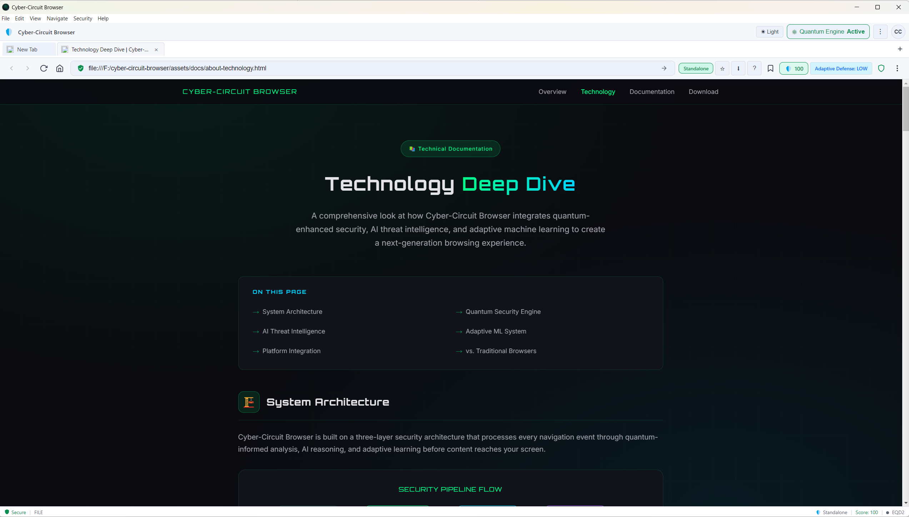Click the home icon next to address bar
Screen dimensions: 909x517
60,68
